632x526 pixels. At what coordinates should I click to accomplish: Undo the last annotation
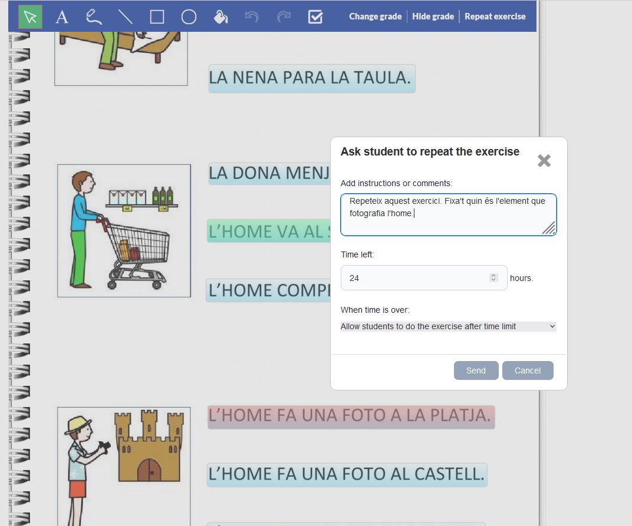coord(252,16)
